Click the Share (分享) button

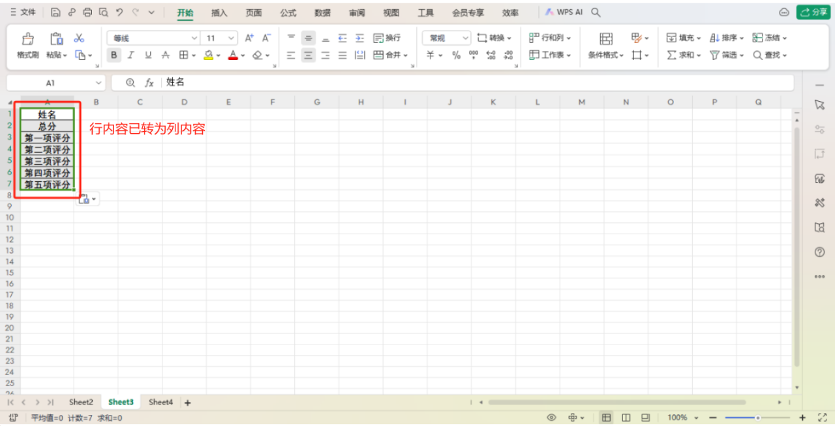pyautogui.click(x=813, y=12)
